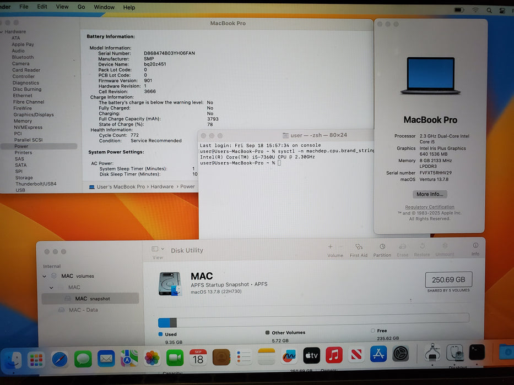This screenshot has width=514, height=385.
Task: Switch to Disk Utility via Dock icon
Action: [455, 353]
